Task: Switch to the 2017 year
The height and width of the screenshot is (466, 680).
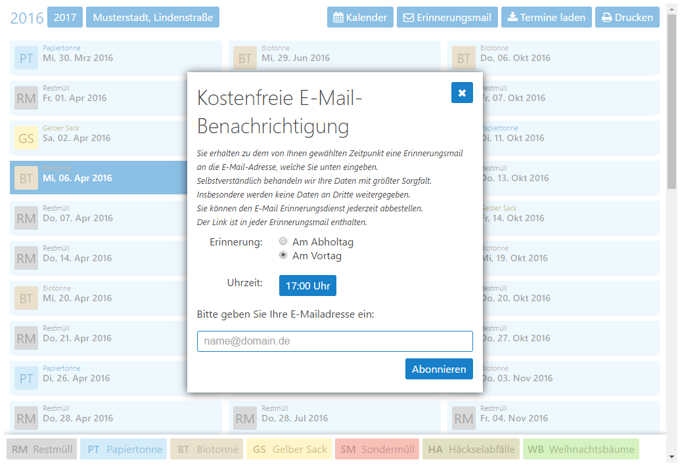Action: 65,18
